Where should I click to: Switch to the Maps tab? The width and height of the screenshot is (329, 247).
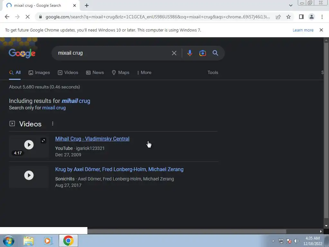coord(121,72)
